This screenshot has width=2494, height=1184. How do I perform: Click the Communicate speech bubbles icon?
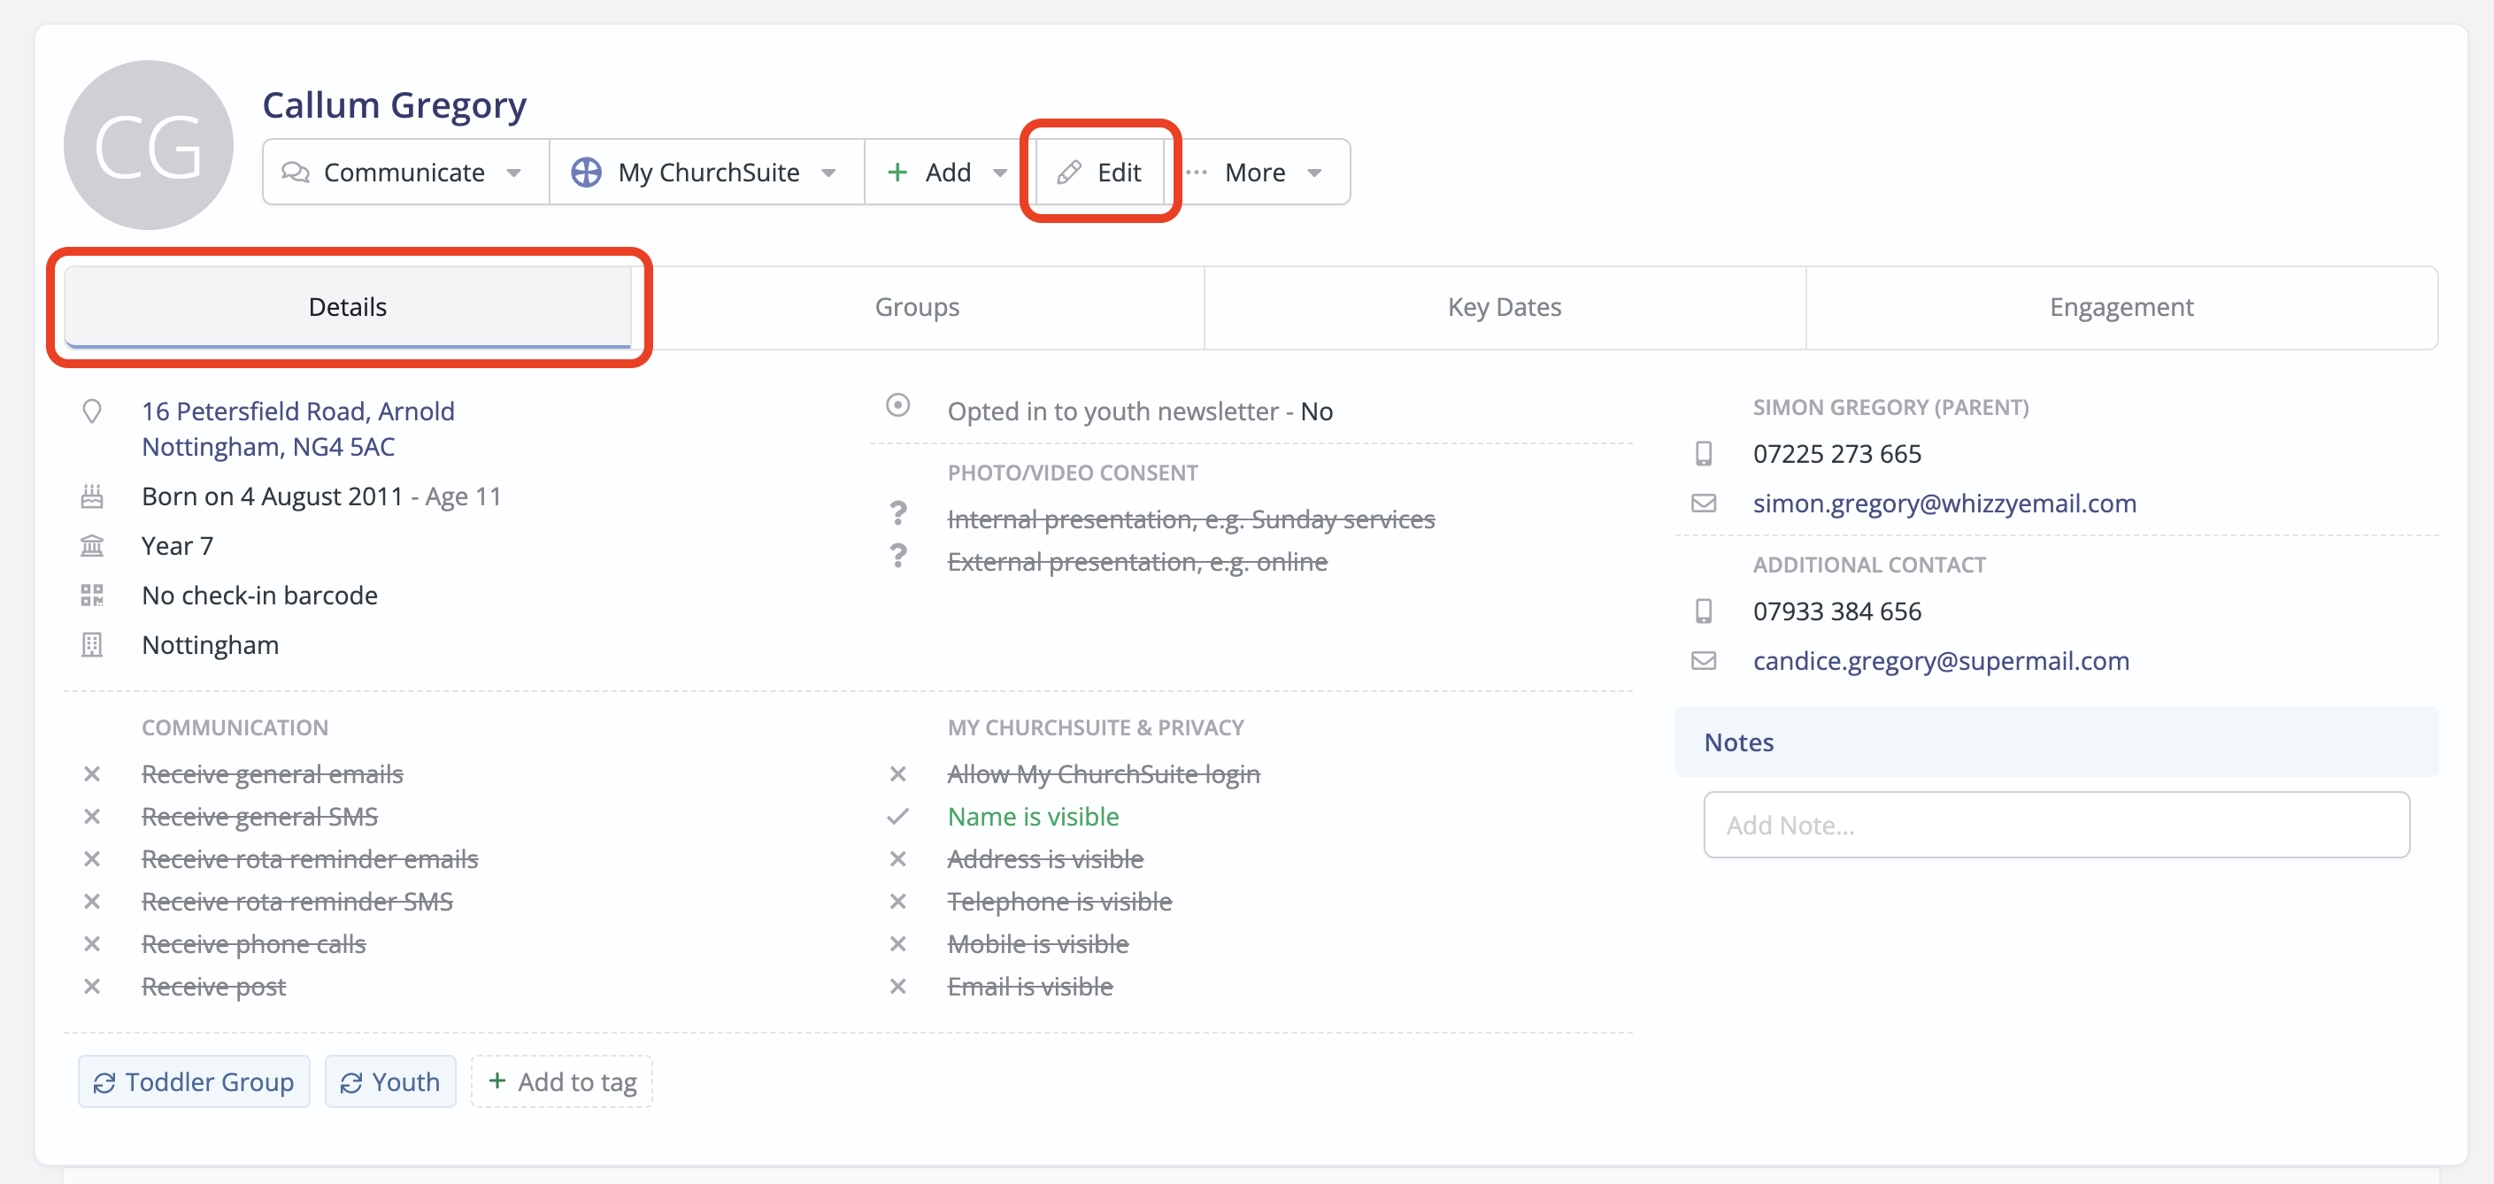pyautogui.click(x=296, y=173)
